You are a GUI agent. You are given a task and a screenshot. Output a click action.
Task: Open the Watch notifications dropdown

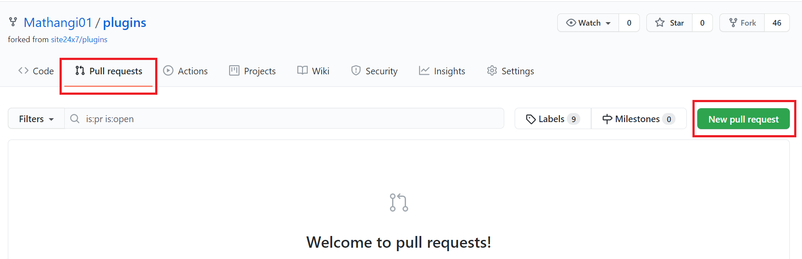click(589, 23)
